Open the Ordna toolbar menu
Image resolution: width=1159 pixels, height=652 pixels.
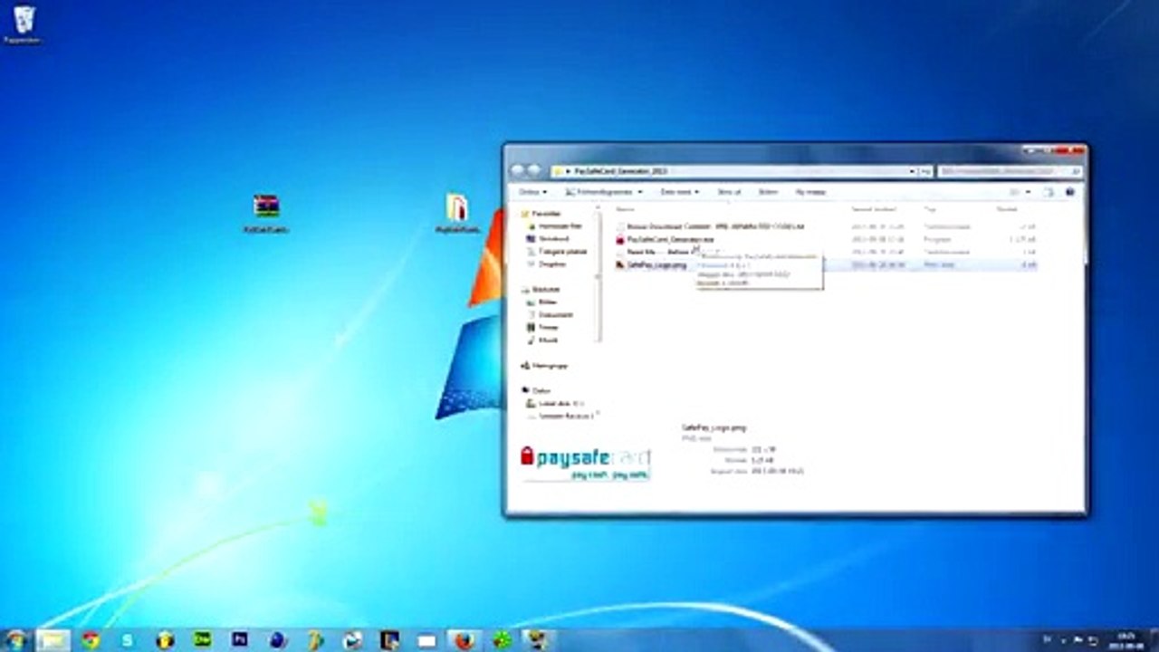[x=531, y=192]
